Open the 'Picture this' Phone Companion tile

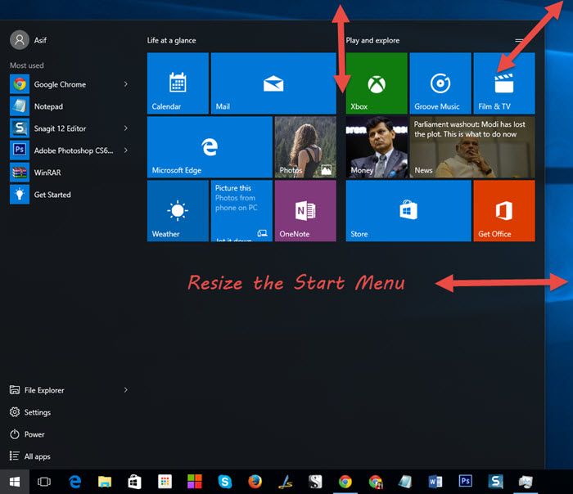click(x=241, y=211)
